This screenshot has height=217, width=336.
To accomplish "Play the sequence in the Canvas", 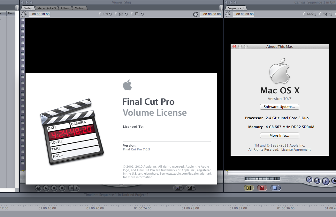I will tap(326, 181).
